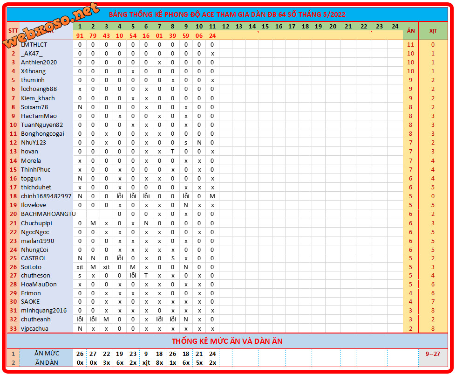Click the 'XỊT' column header
Screen dimensions: 456x375
(433, 31)
